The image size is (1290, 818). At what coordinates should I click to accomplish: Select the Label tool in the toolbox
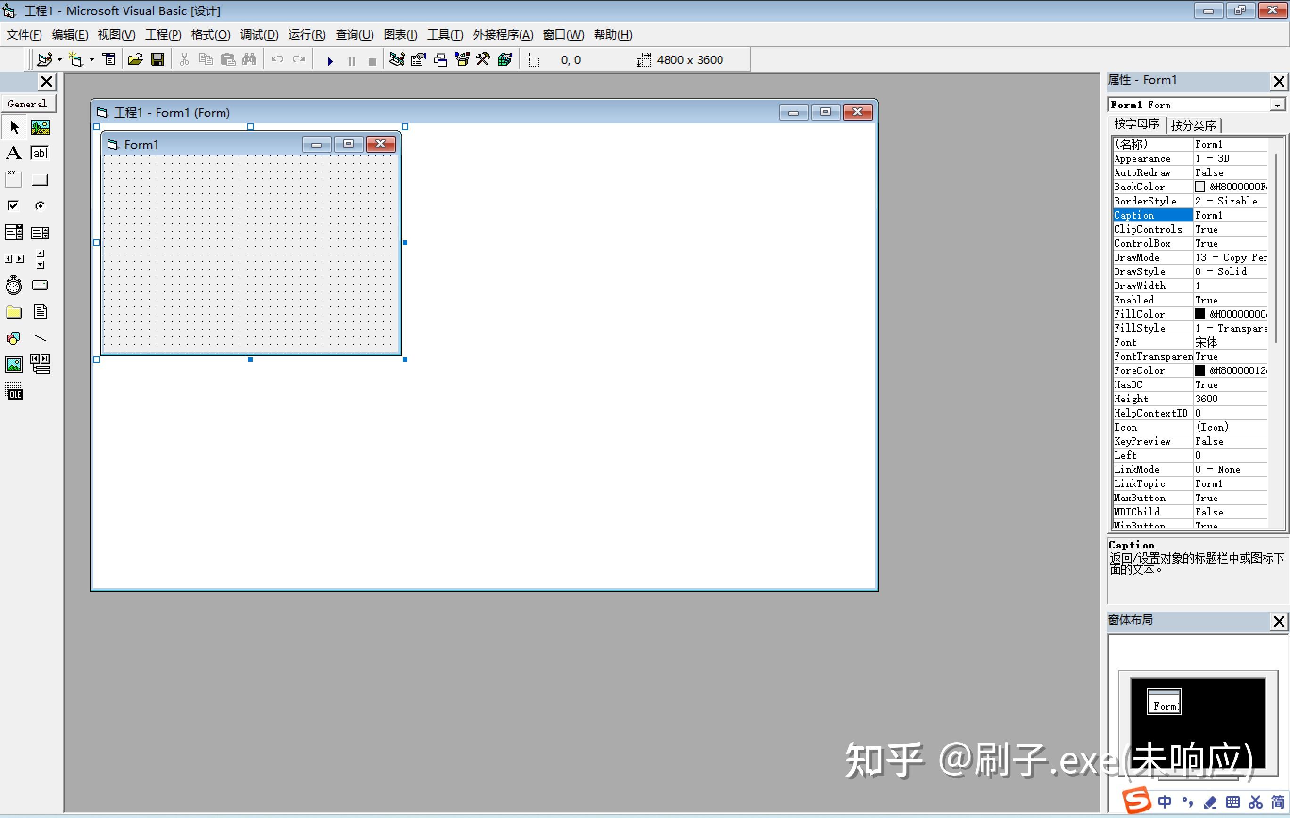point(13,153)
